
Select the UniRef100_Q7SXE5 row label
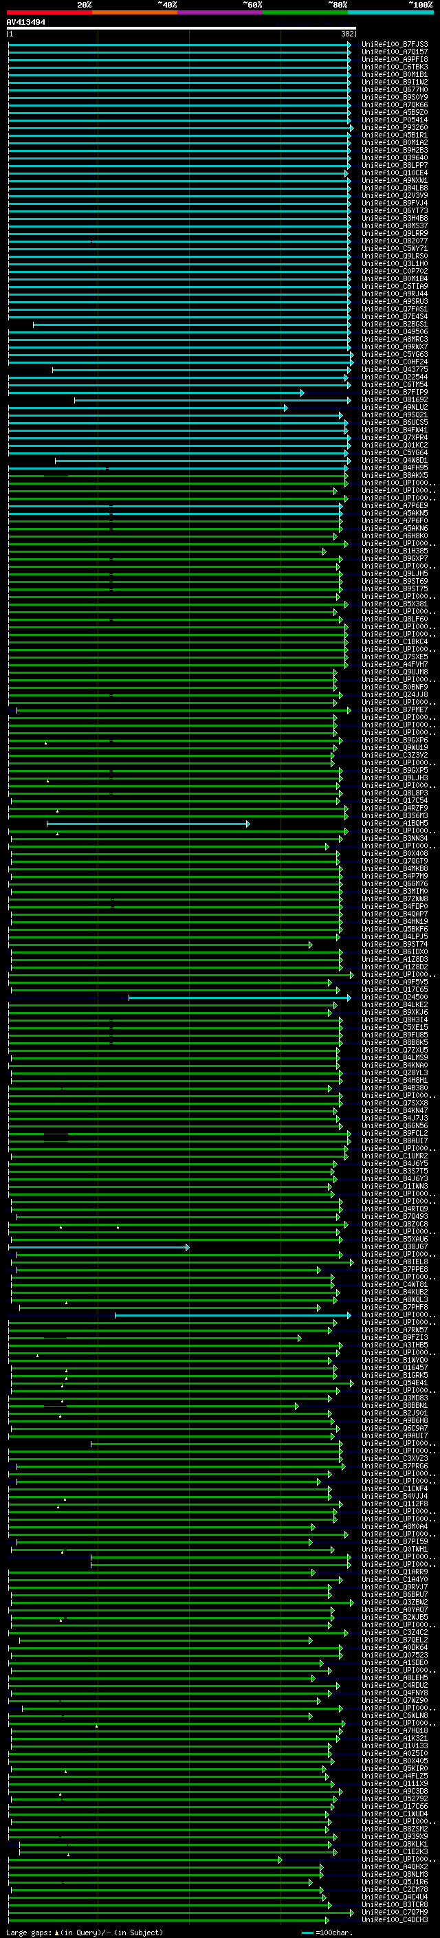coord(395,657)
